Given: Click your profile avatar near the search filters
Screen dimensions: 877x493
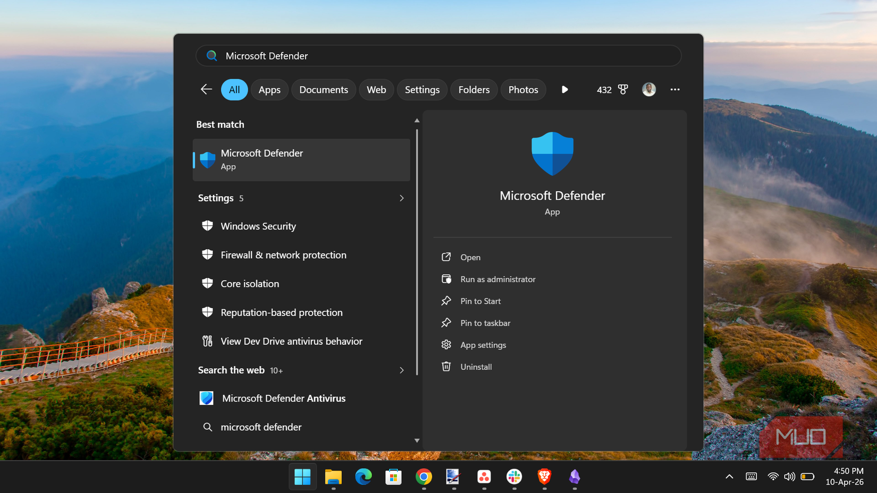Looking at the screenshot, I should pos(649,89).
